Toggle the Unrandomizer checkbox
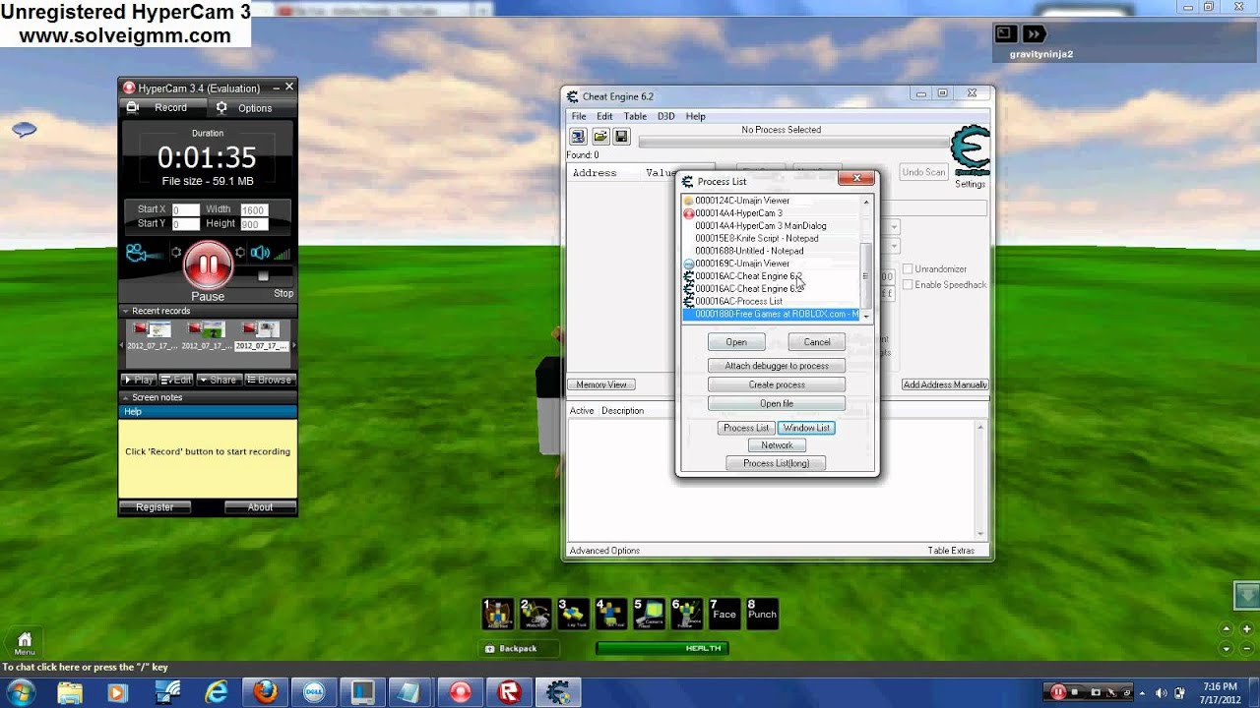This screenshot has height=708, width=1260. point(908,268)
